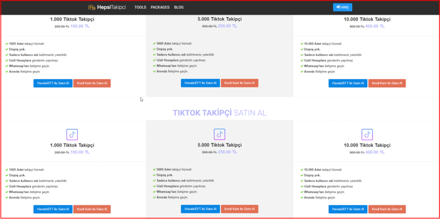Click Havale/EFT button in bottom 10.000 Takipçi card
The width and height of the screenshot is (440, 219).
pyautogui.click(x=348, y=209)
